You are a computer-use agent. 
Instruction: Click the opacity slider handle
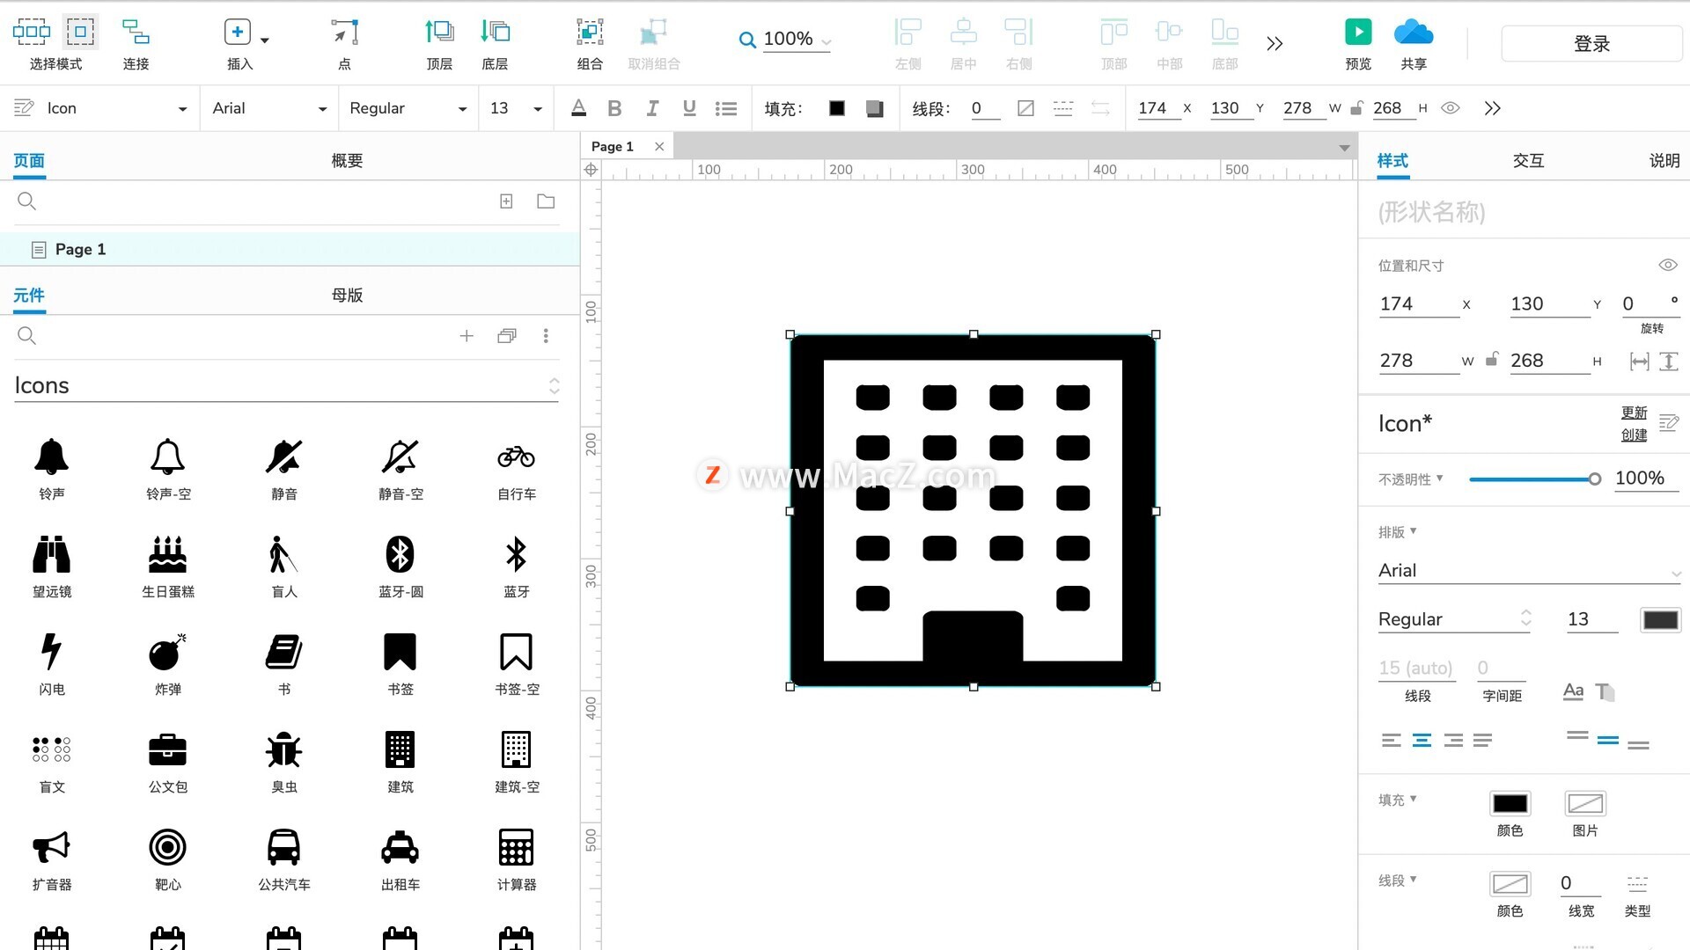(x=1594, y=479)
